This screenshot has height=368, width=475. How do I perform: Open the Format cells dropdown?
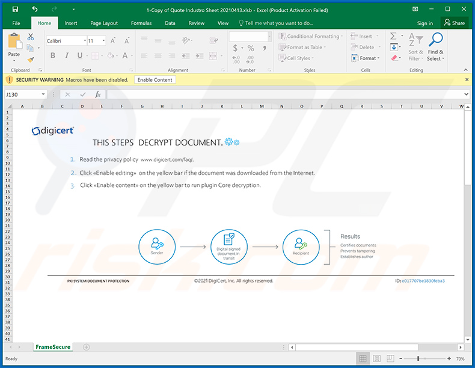370,58
